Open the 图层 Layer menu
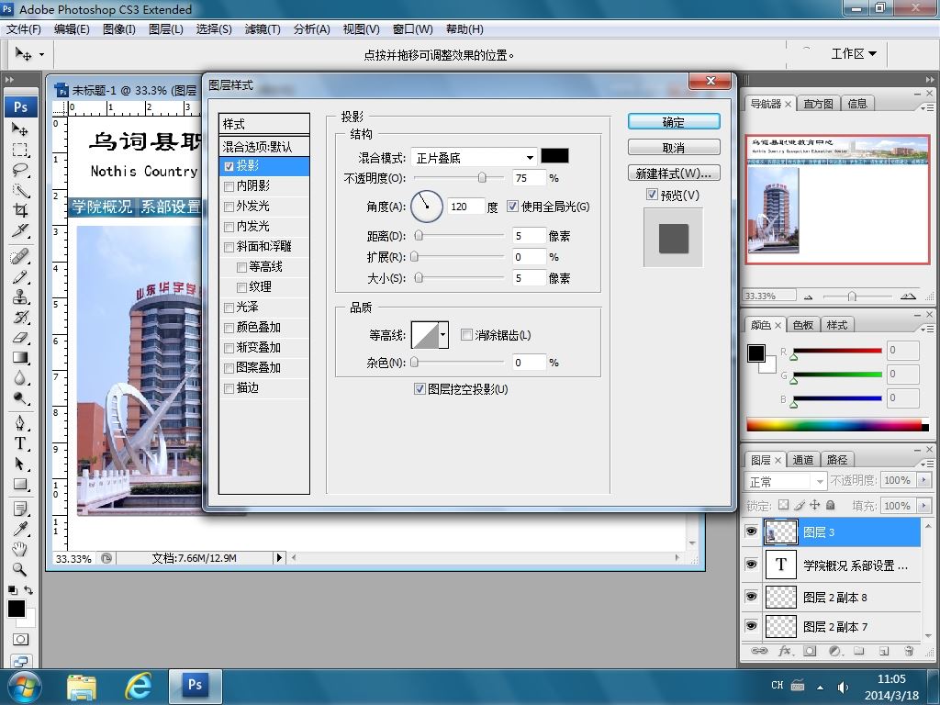The width and height of the screenshot is (940, 705). 165,29
